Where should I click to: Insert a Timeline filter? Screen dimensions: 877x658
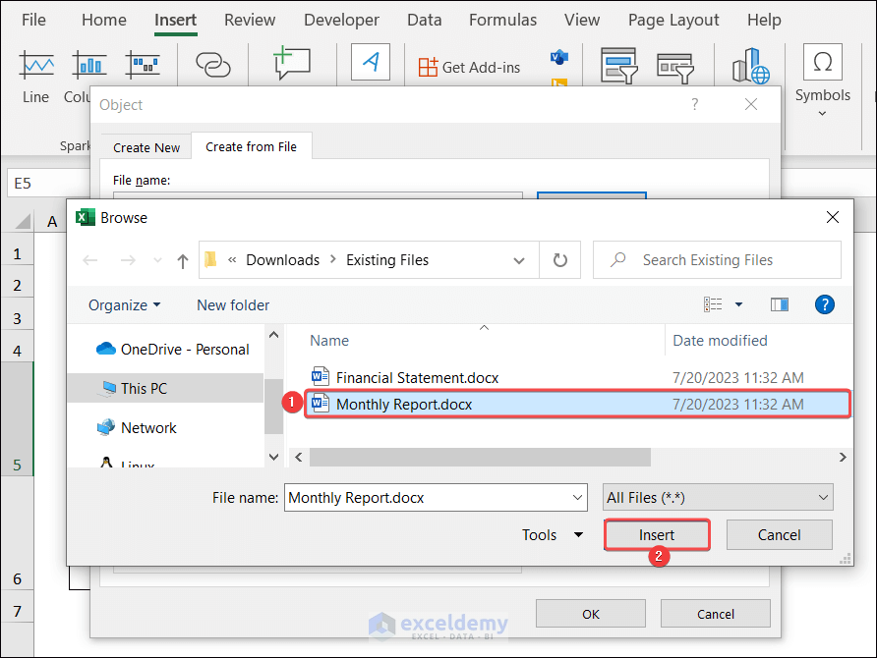click(x=675, y=68)
